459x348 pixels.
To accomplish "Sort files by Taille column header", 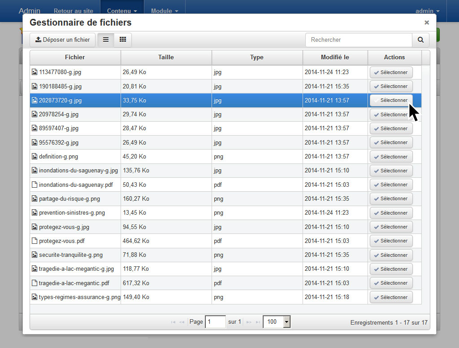I will pyautogui.click(x=166, y=57).
